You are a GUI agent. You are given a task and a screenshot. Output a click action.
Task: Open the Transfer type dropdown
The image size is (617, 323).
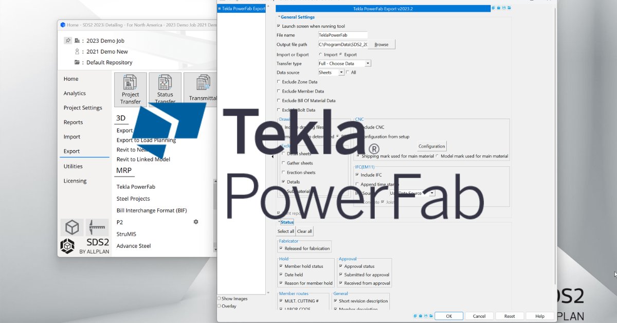click(x=368, y=63)
